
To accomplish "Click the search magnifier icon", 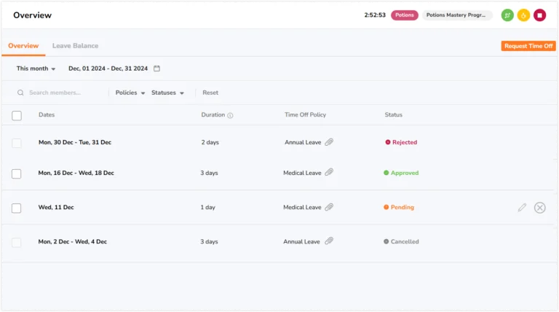I will [20, 93].
